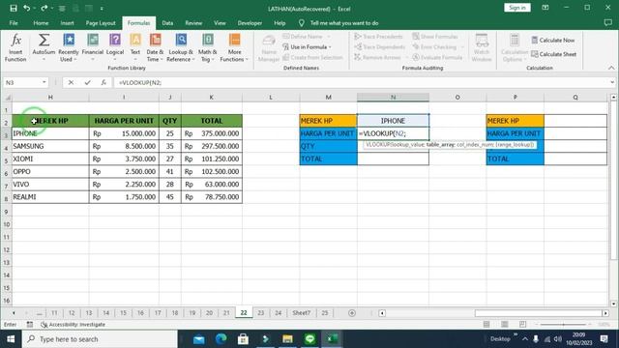
Task: Click column header K
Action: pyautogui.click(x=212, y=97)
